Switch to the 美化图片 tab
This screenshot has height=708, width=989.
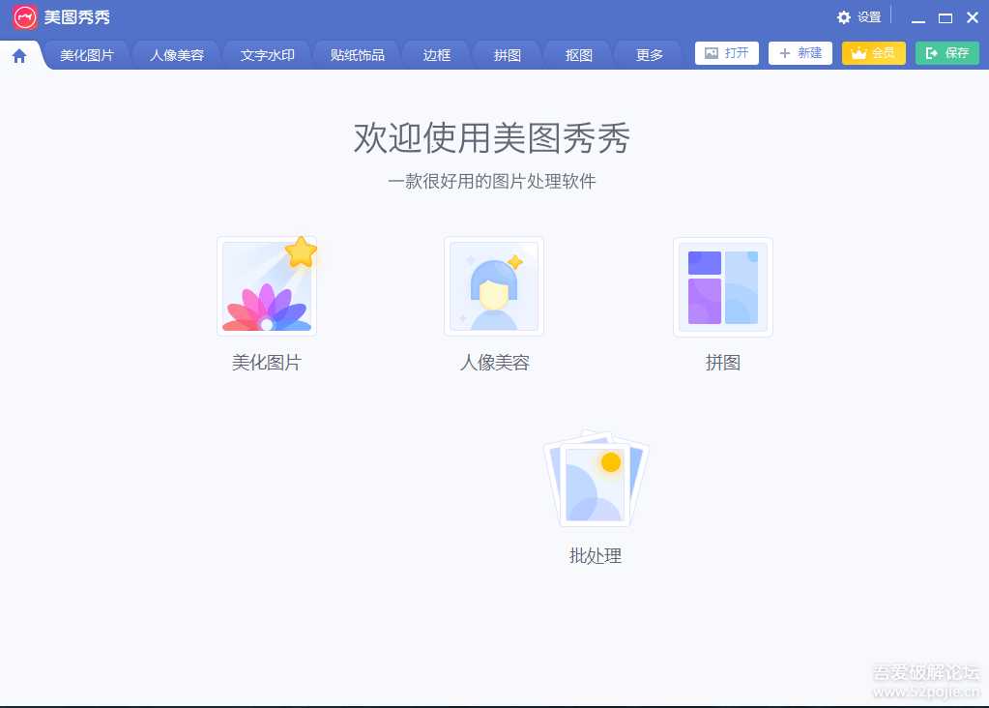[86, 55]
